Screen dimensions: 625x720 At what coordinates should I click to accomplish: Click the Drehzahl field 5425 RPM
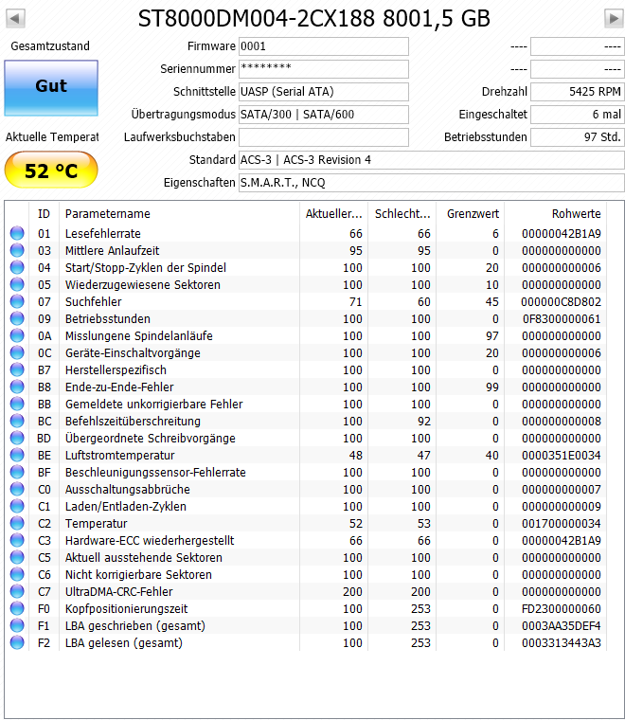click(x=578, y=92)
